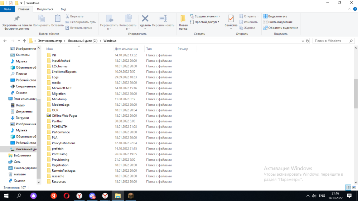
Task: Open the Файл tab
Action: 7,9
